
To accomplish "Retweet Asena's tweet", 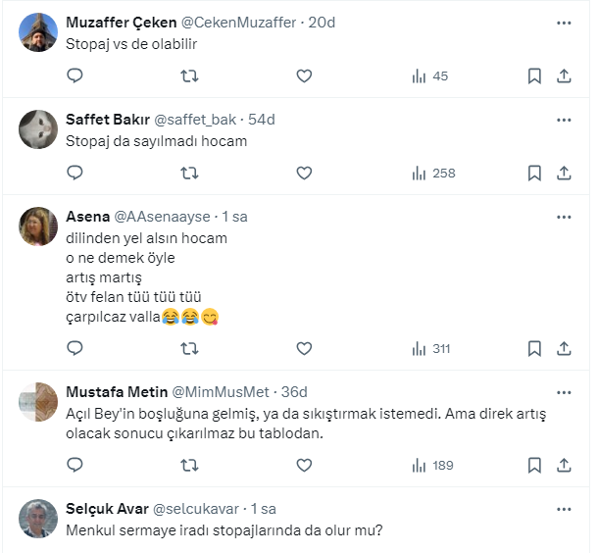I will click(x=189, y=347).
